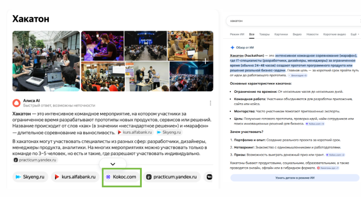
Task: Click the Нетворкинг list item
Action: 287,147
